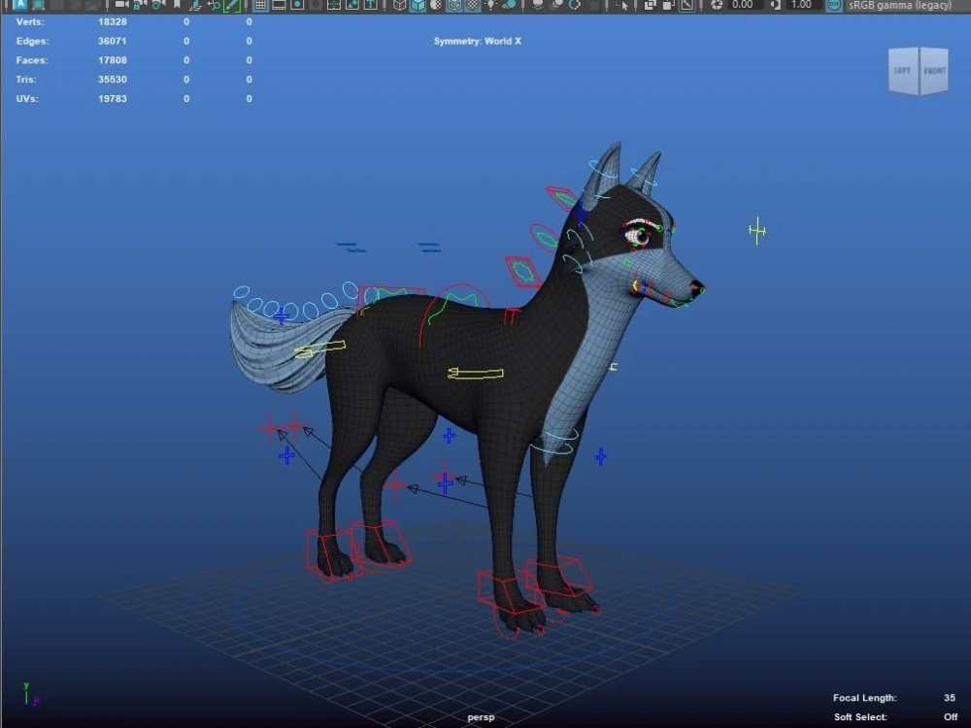Toggle Screen Space Ambient Occlusion icon
971x728 pixels.
click(538, 4)
